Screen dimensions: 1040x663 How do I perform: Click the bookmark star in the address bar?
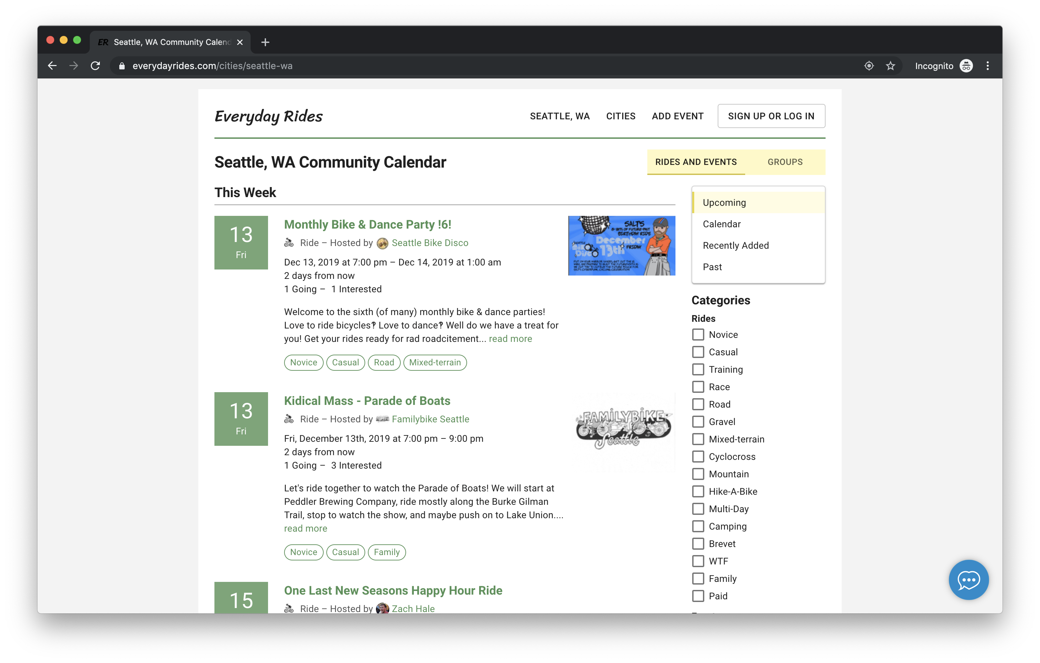click(891, 66)
